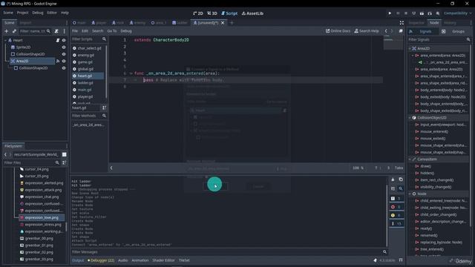The height and width of the screenshot is (267, 475).
Task: Select expression_love.png file
Action: coord(42,217)
